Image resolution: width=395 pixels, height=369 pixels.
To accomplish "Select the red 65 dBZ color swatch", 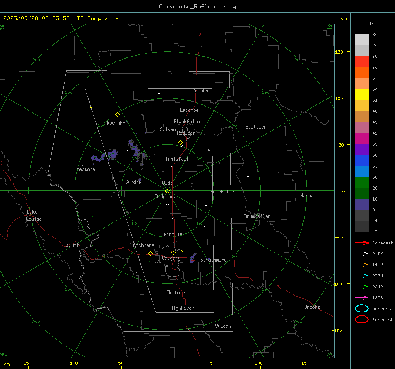I will pos(362,61).
